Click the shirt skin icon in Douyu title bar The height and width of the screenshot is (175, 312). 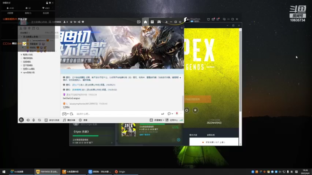(x=208, y=19)
